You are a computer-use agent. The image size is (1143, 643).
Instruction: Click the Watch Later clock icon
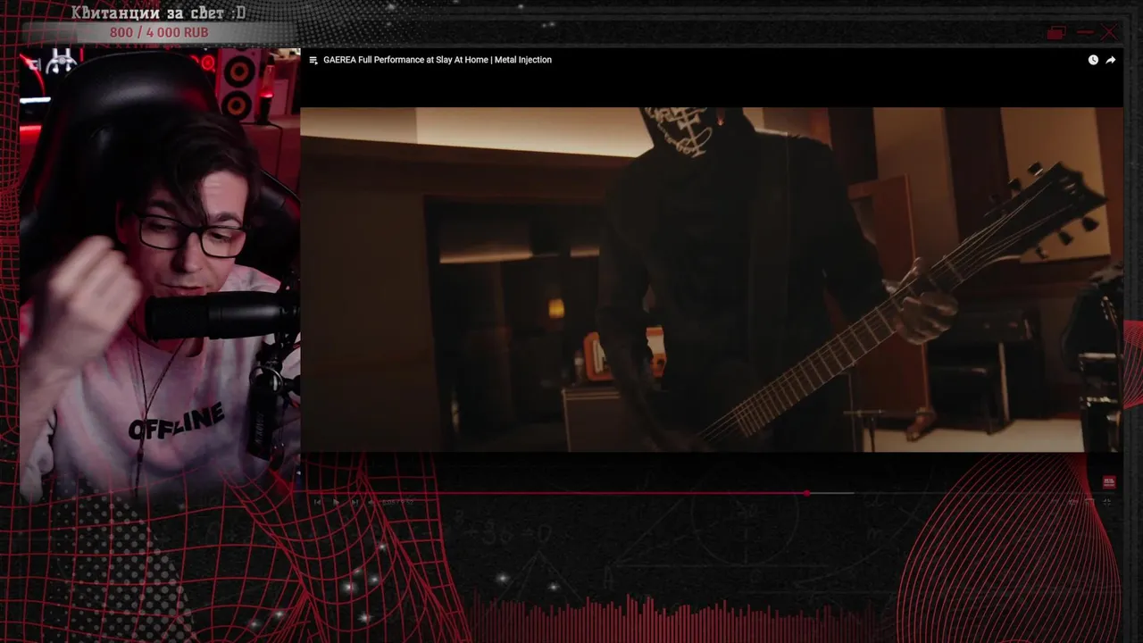tap(1093, 60)
